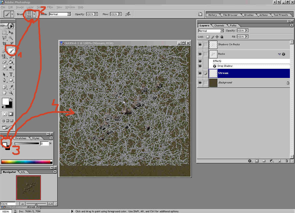Open the brush preset picker dropdown

coord(34,14)
